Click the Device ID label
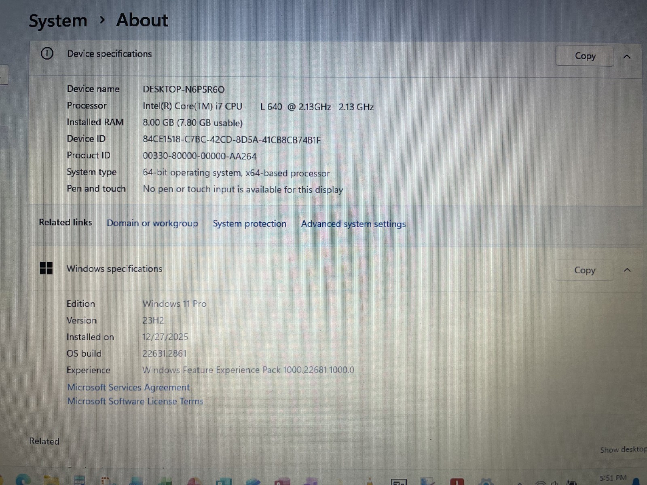This screenshot has height=485, width=647. 86,139
